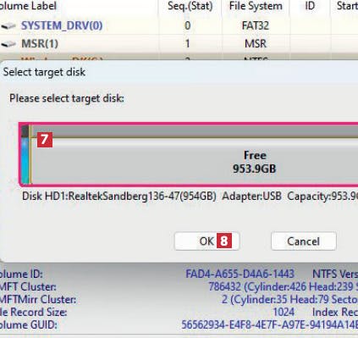
Task: Click the Record Size value 1024
Action: (x=284, y=312)
